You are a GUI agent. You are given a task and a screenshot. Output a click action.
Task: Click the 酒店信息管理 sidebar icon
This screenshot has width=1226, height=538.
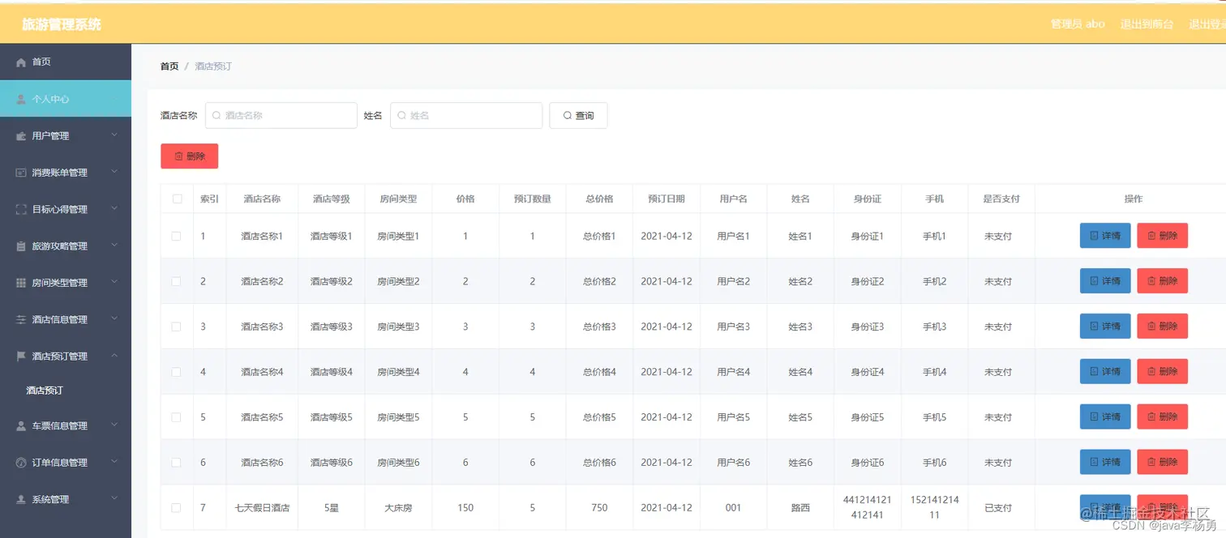21,319
